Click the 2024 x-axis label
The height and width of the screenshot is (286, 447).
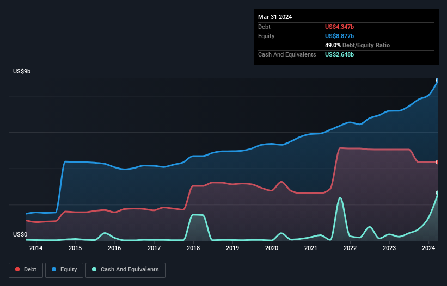[x=428, y=248]
